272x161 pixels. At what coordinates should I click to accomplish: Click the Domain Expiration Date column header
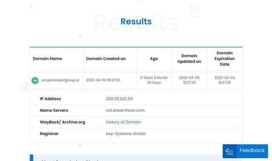click(224, 58)
